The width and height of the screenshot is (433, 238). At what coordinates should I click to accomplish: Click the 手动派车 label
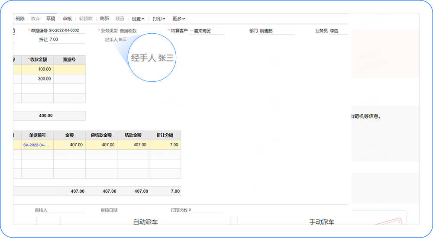322,222
